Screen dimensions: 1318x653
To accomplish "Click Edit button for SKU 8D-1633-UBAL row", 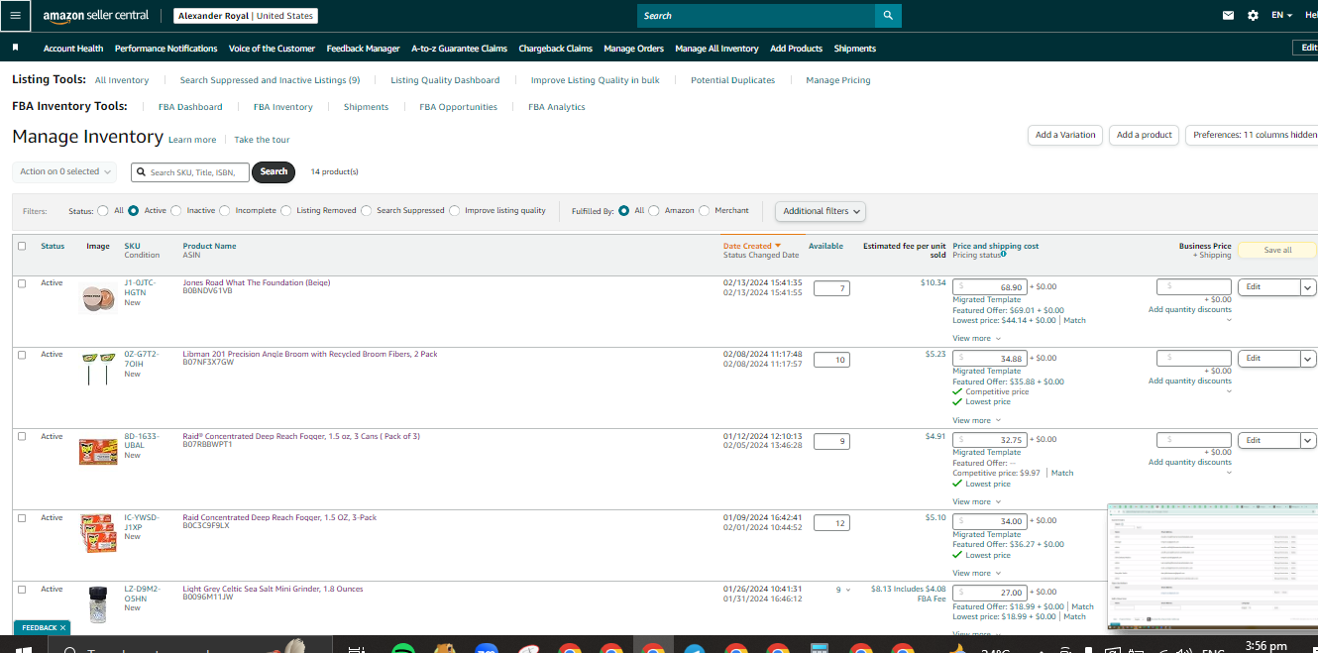I will [x=1268, y=440].
